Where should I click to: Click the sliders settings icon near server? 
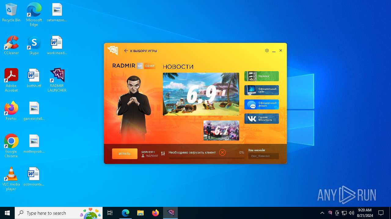pos(163,154)
